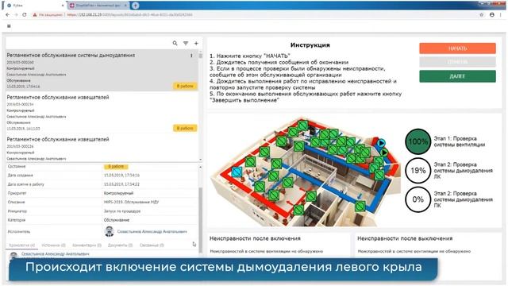The image size is (508, 286).
Task: Click the blue play marker on floor plan
Action: [381, 143]
